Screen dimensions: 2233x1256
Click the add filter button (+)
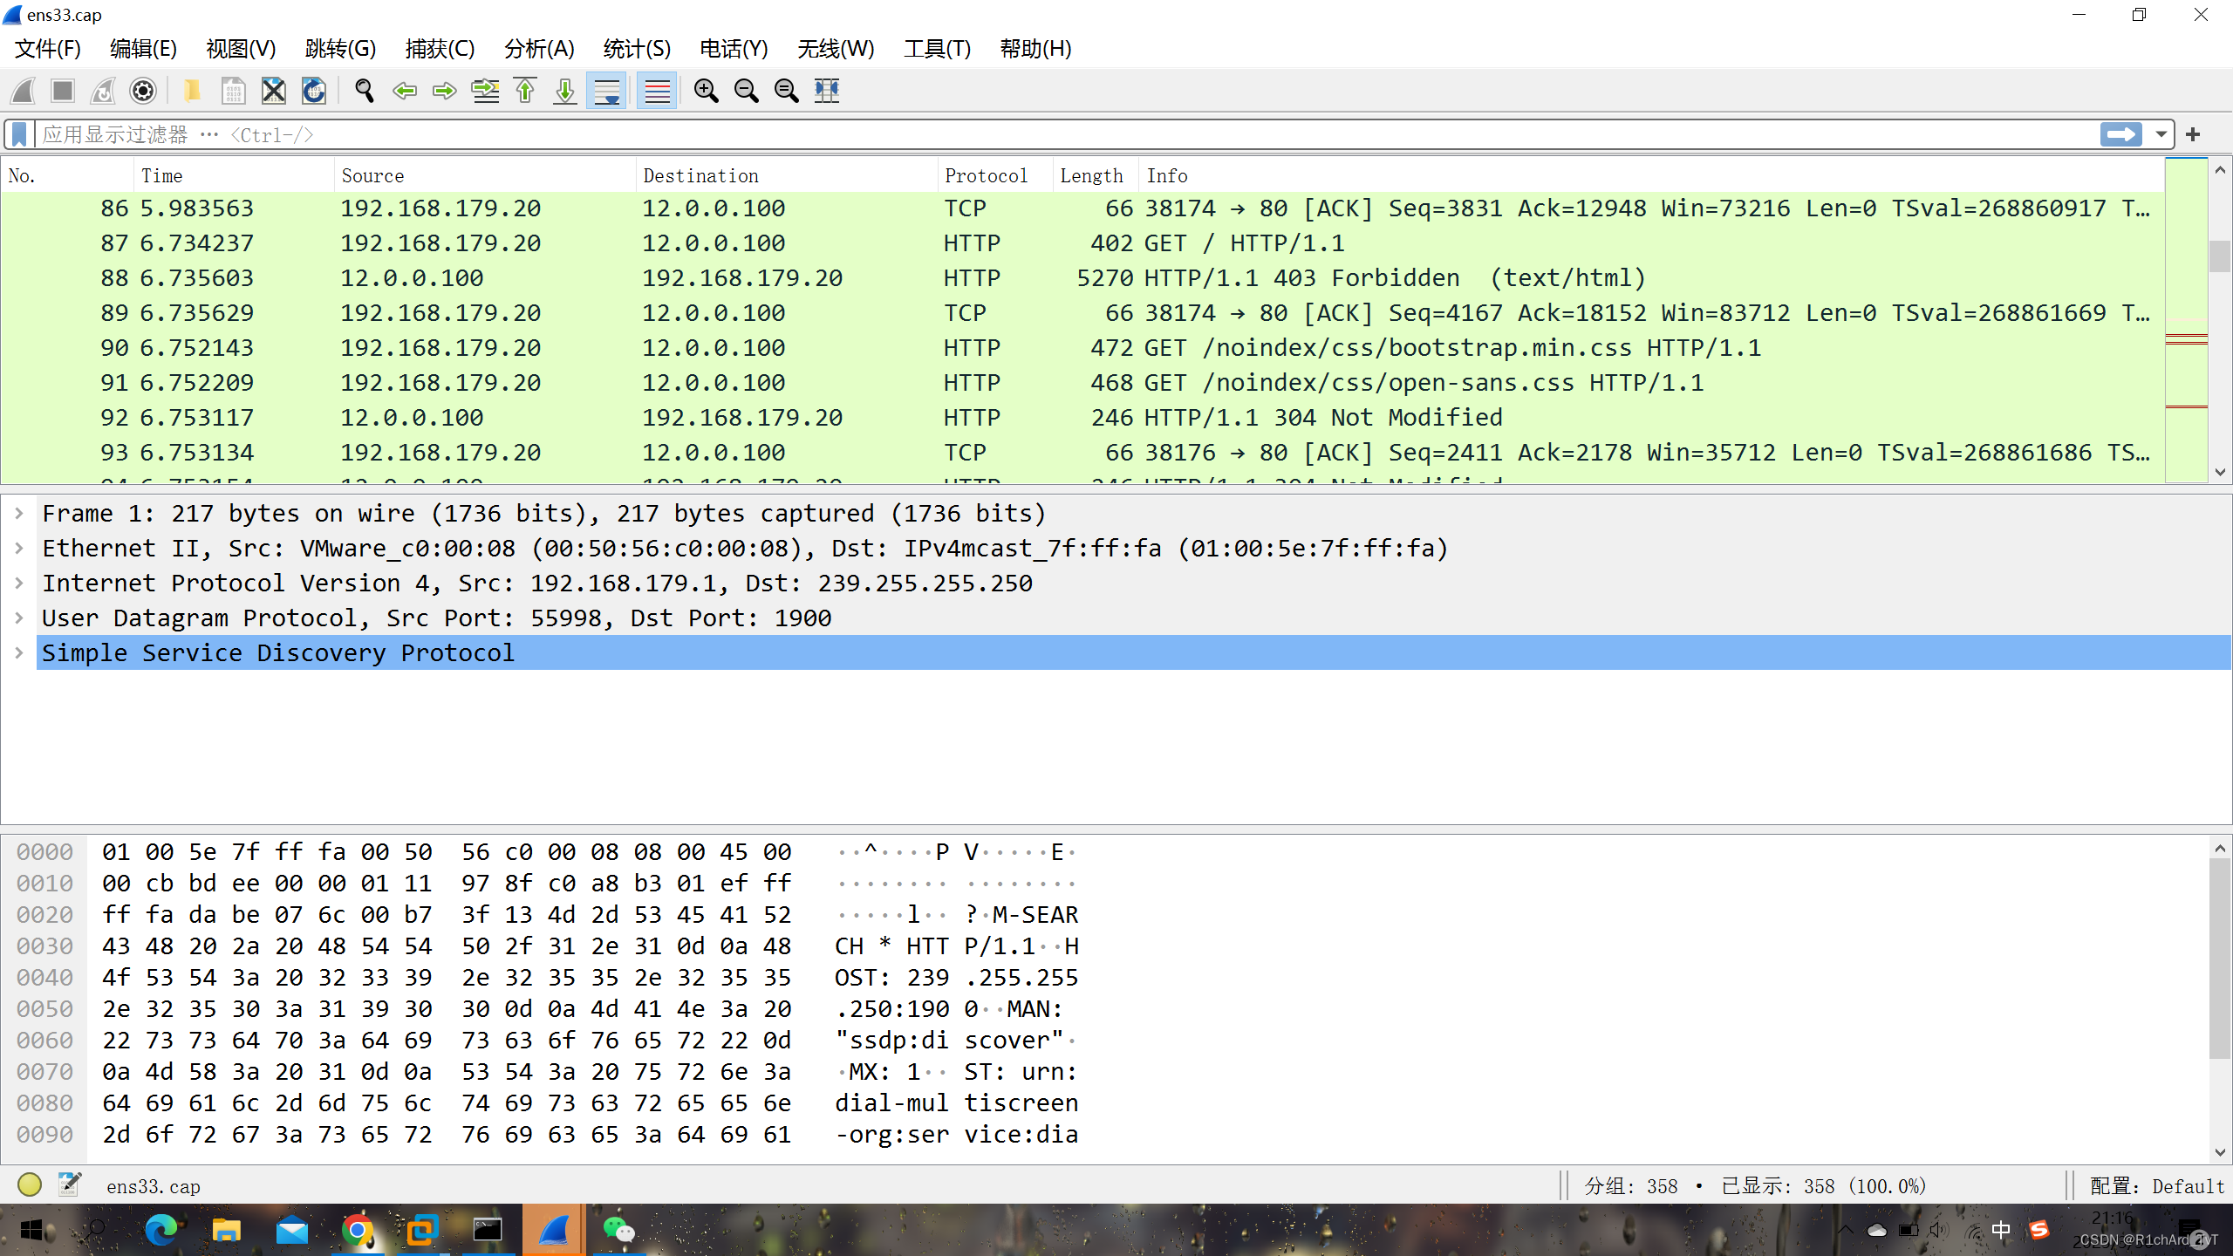click(x=2194, y=133)
